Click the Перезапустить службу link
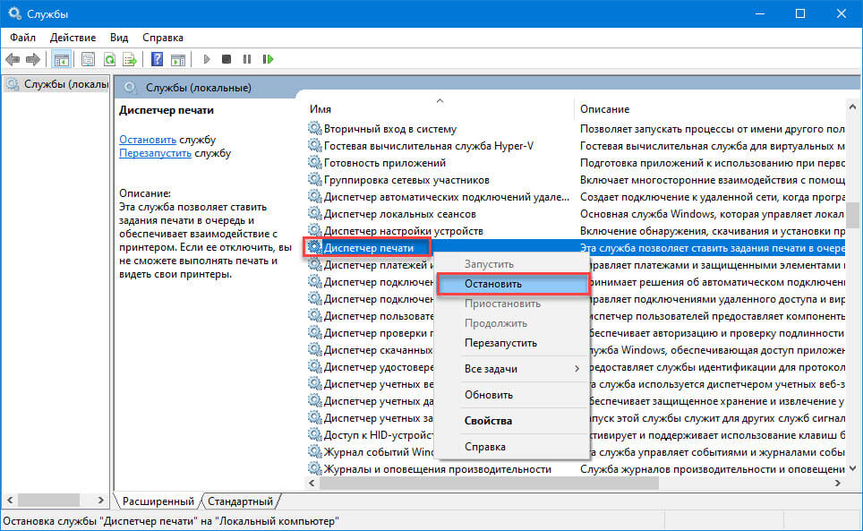This screenshot has height=531, width=863. (x=158, y=155)
